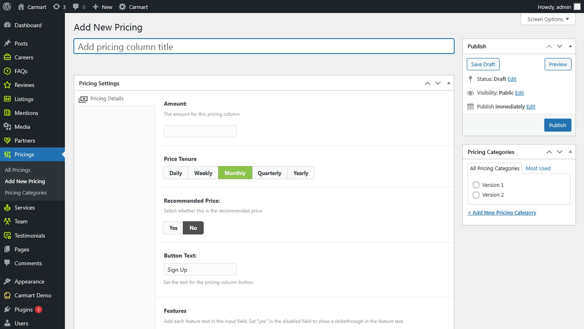Click the Services icon in sidebar
Image resolution: width=584 pixels, height=329 pixels.
click(x=7, y=207)
